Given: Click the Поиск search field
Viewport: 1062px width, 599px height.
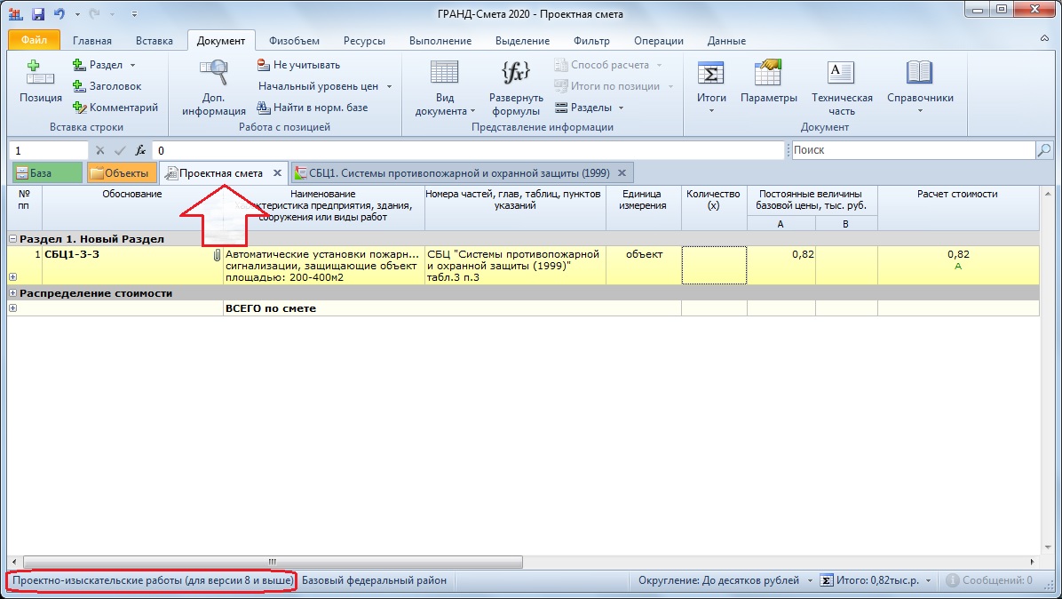Looking at the screenshot, I should [913, 149].
